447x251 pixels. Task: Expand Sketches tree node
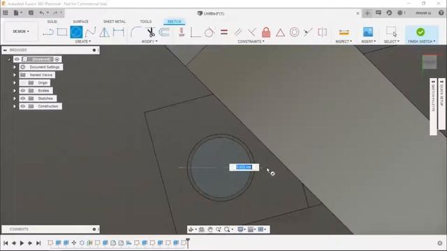point(15,98)
